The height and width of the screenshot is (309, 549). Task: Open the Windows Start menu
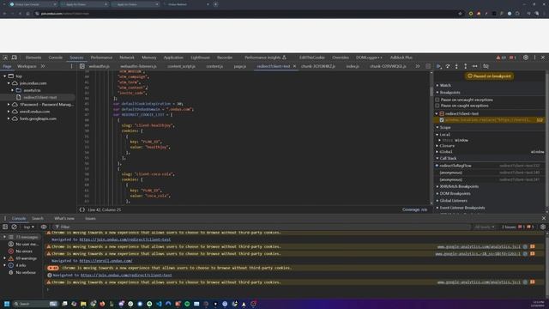click(x=7, y=304)
